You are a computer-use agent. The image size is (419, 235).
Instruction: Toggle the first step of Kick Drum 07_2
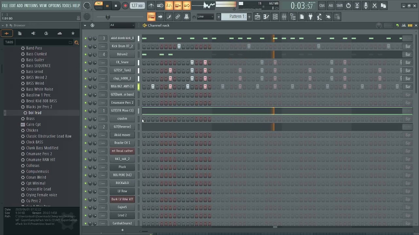[144, 46]
